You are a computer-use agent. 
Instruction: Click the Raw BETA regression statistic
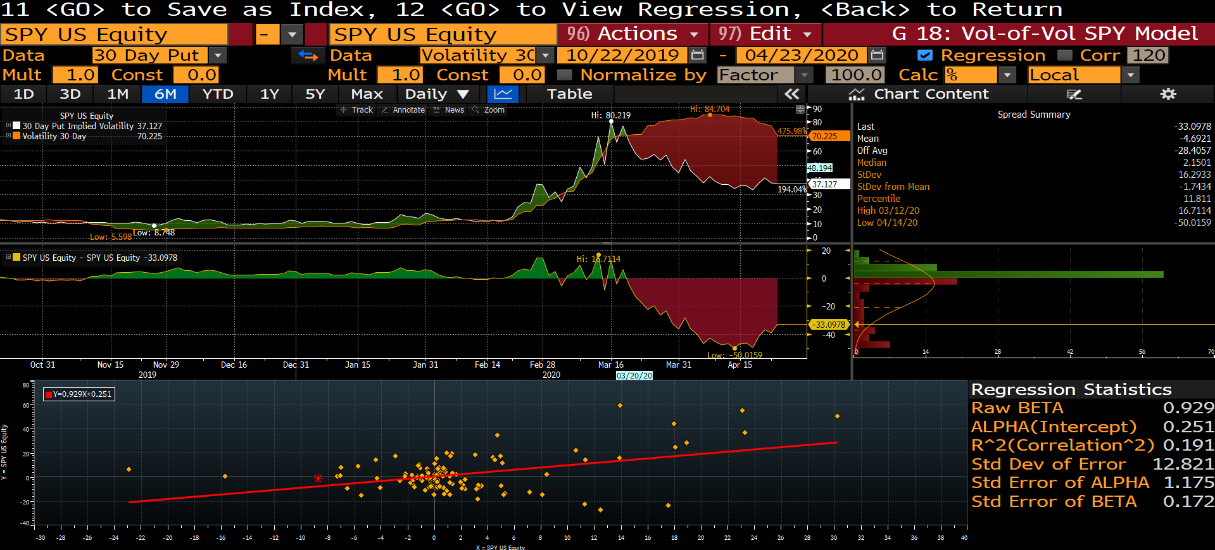[1092, 408]
